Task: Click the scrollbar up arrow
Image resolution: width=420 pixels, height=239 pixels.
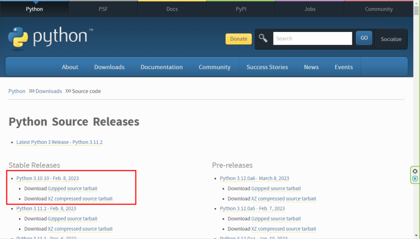Action: pos(416,2)
